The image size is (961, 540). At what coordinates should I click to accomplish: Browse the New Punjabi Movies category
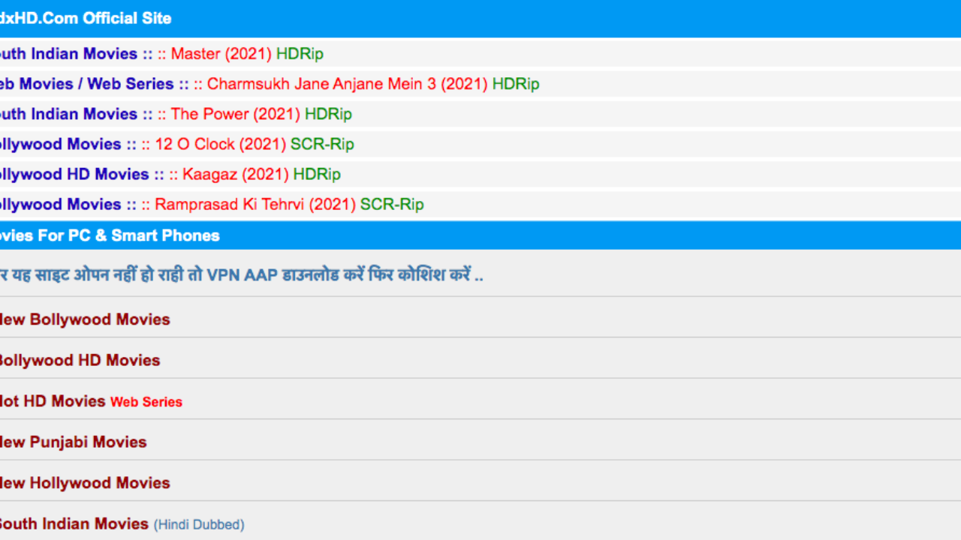pos(73,442)
